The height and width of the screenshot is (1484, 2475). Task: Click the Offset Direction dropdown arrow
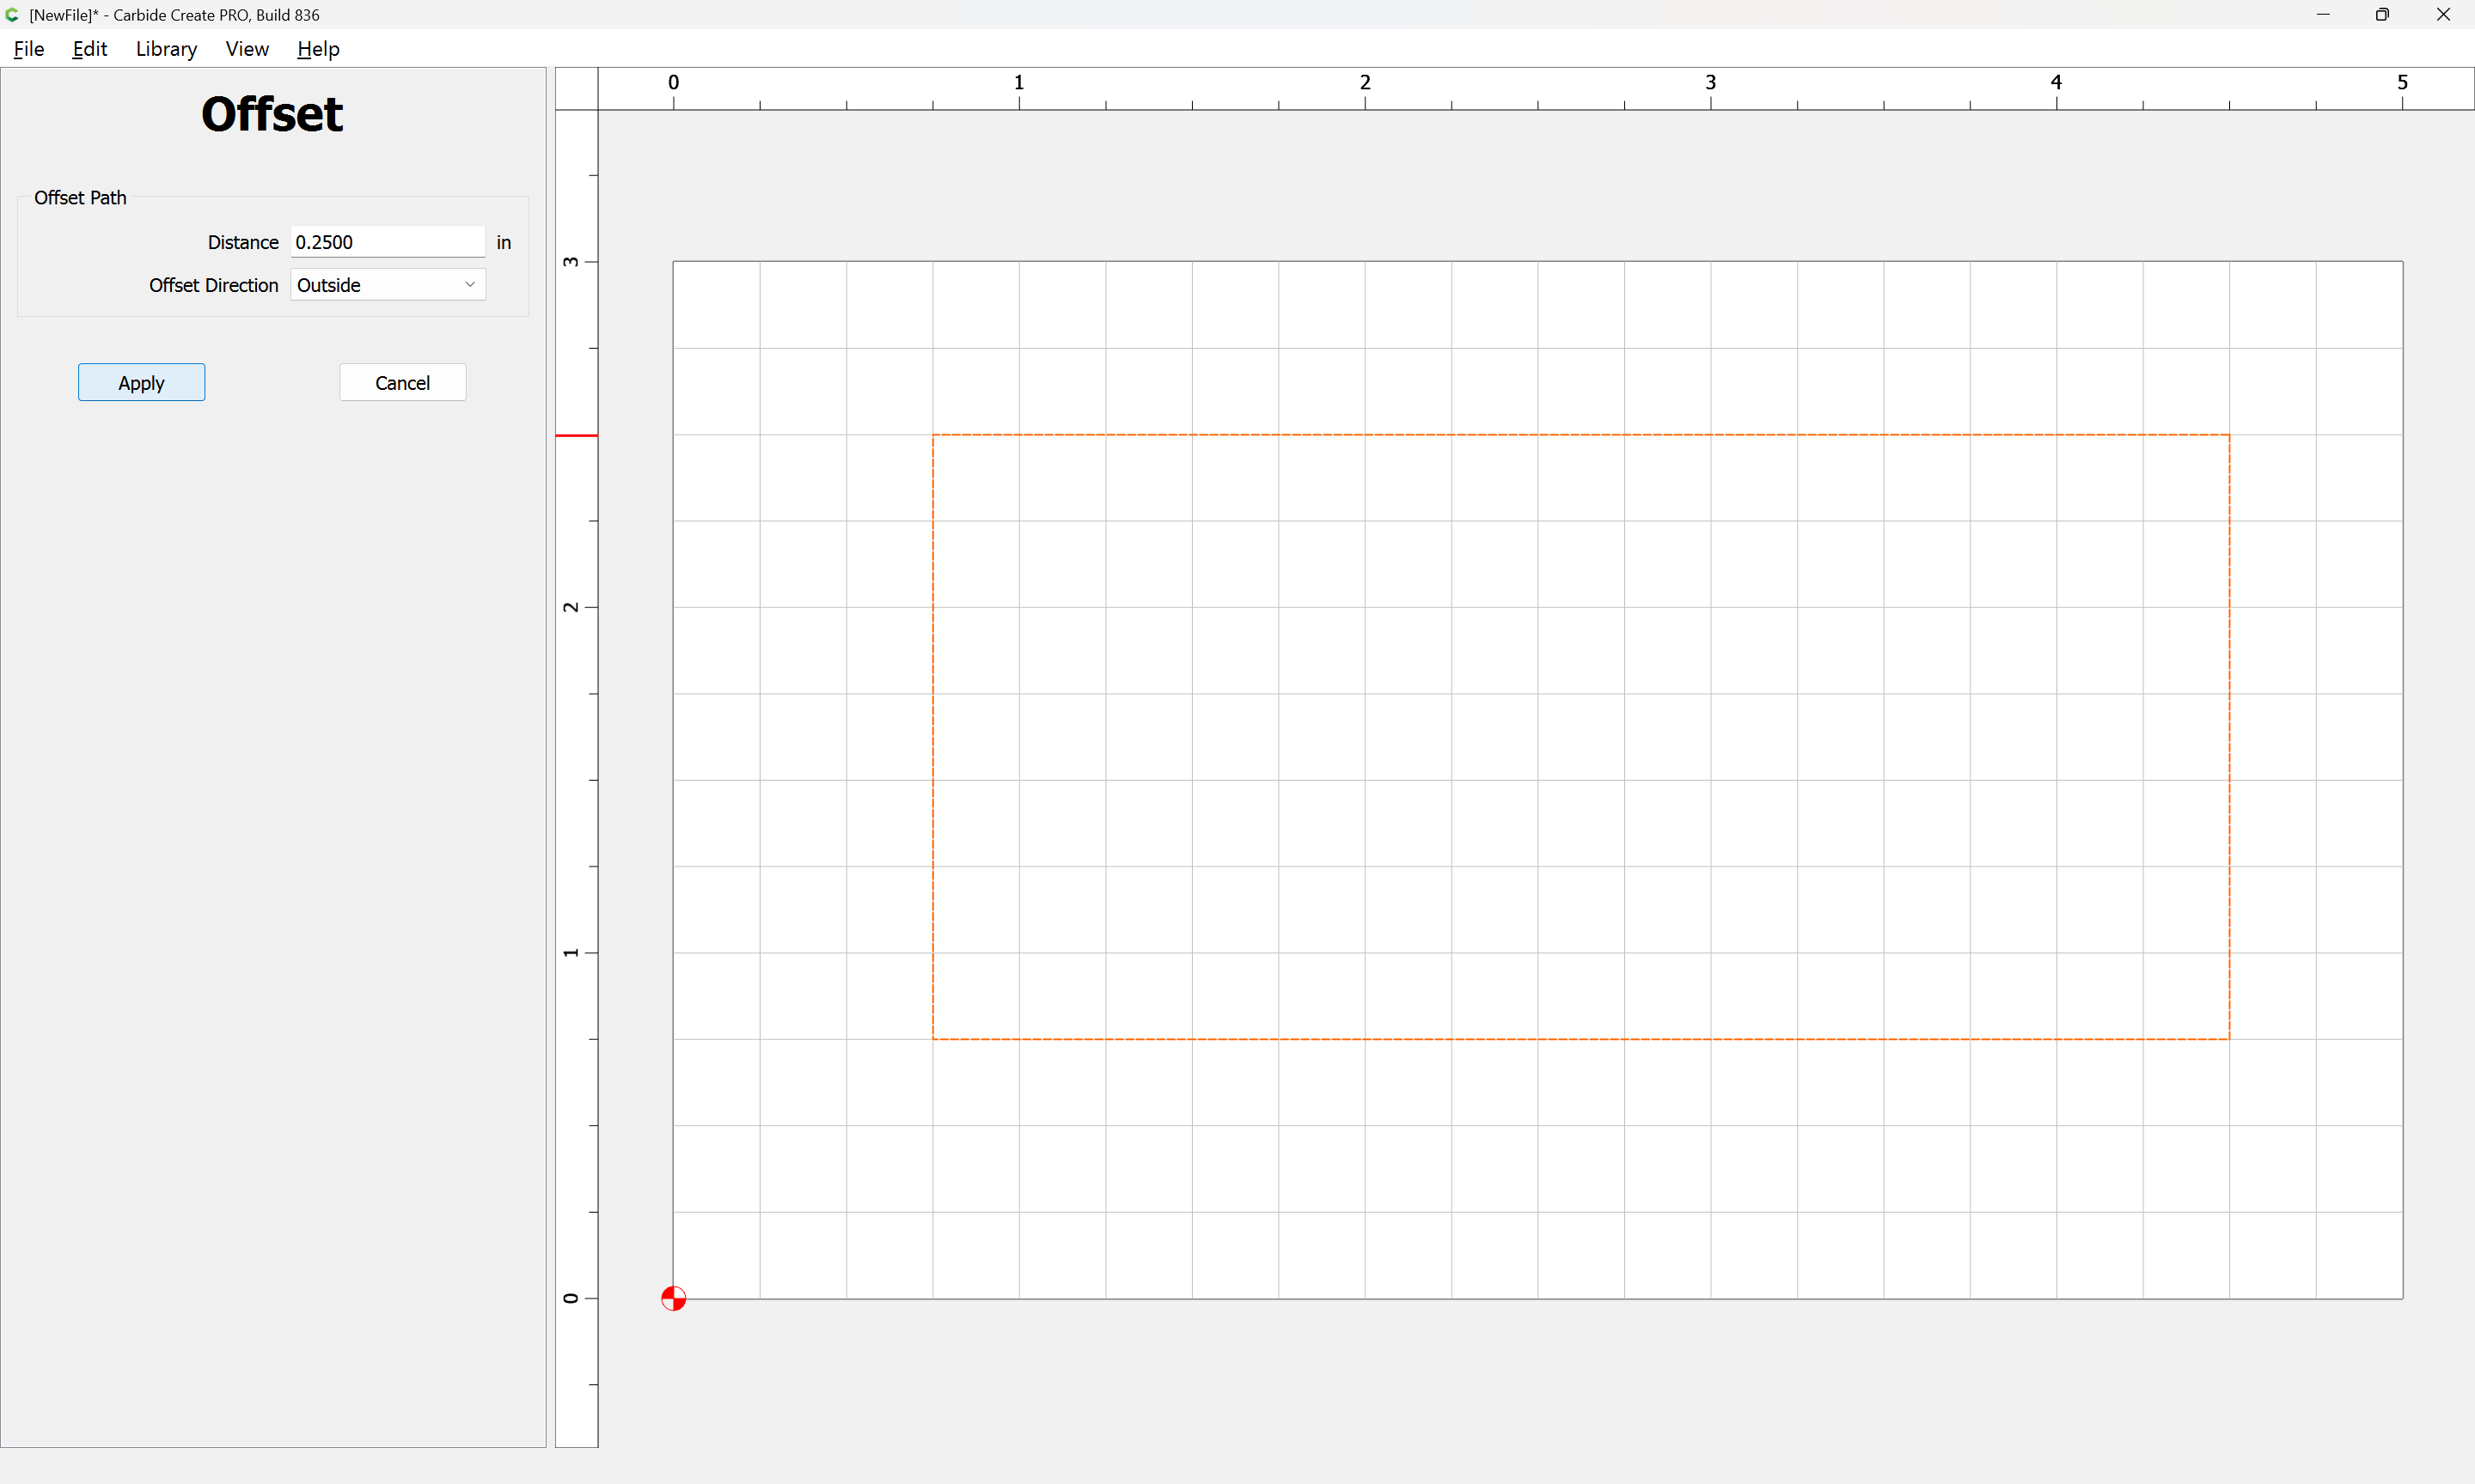pyautogui.click(x=469, y=285)
